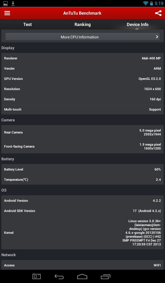Viewport: 165px width, 283px height.
Task: Tap the screenshot camera icon in navigation bar
Action: 36,276
